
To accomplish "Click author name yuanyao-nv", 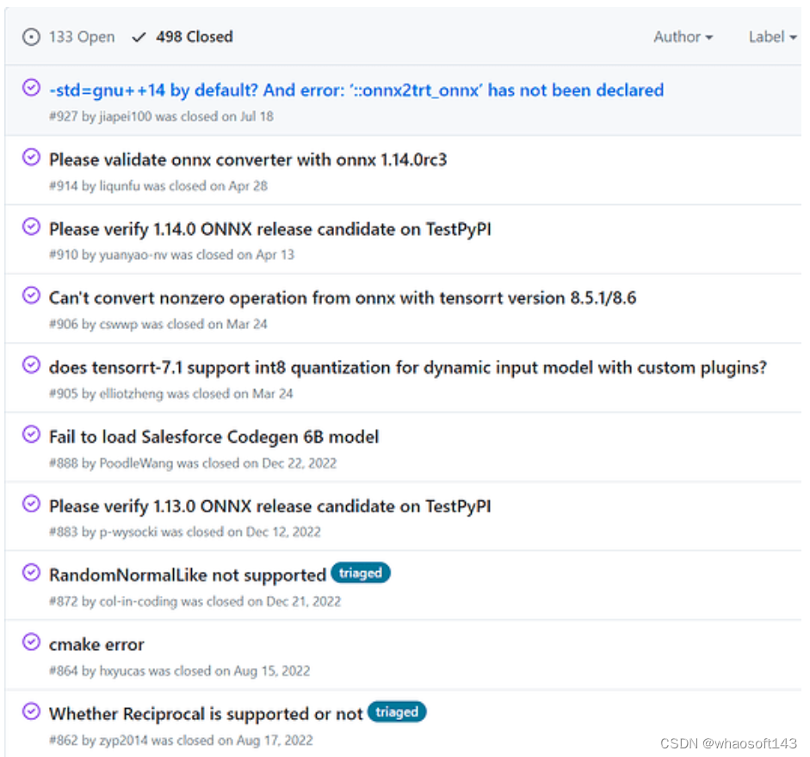I will click(x=133, y=255).
